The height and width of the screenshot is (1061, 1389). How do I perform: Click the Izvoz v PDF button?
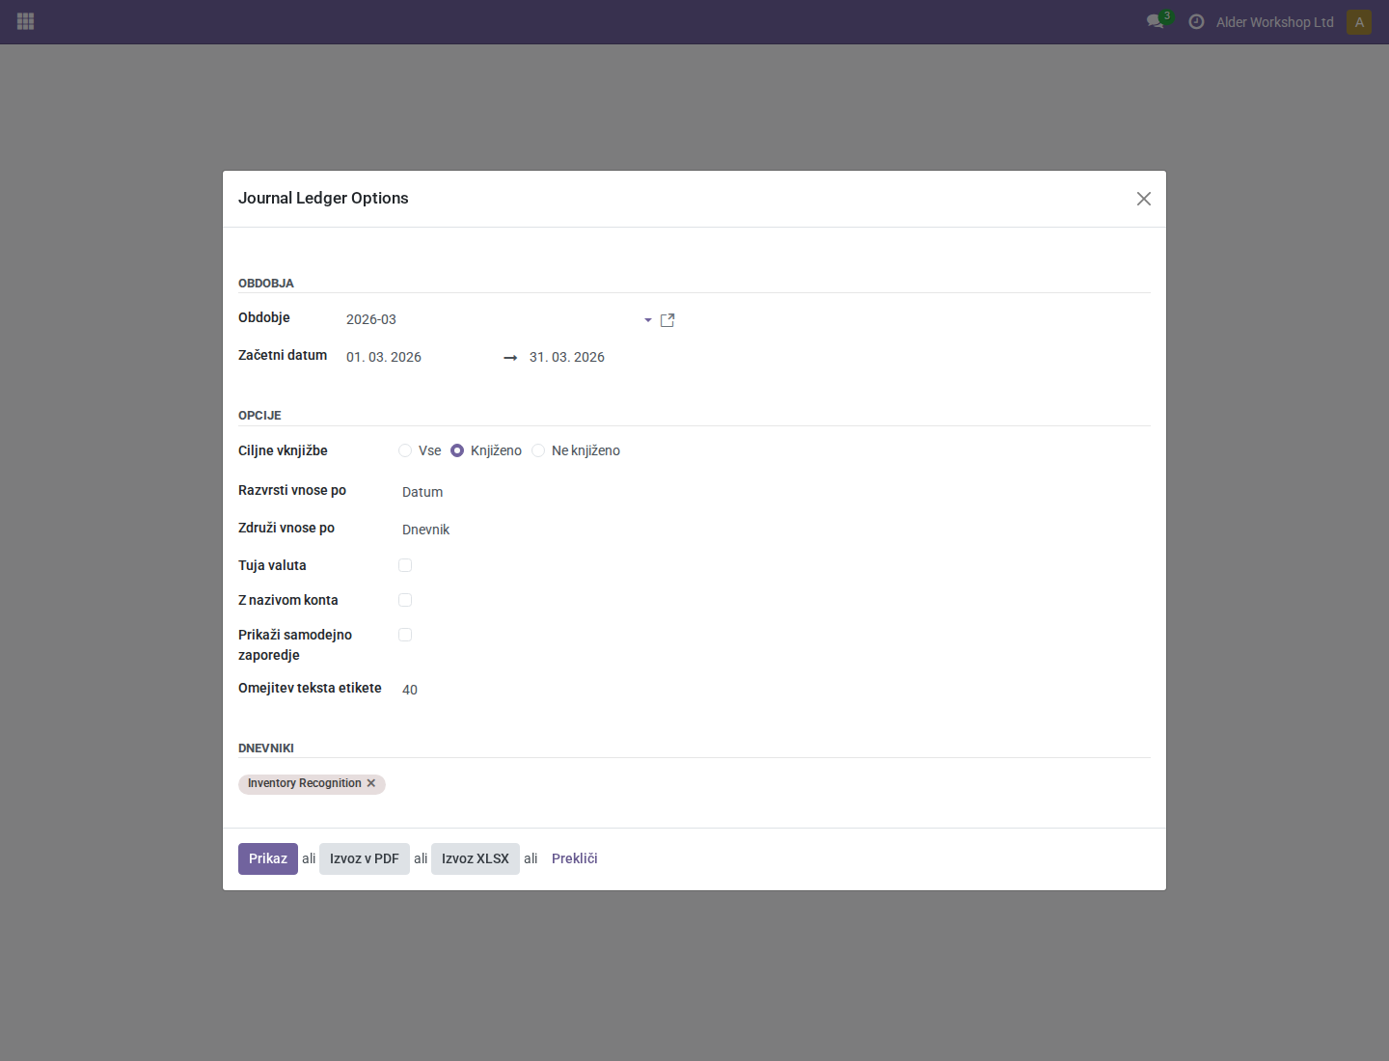click(x=365, y=858)
